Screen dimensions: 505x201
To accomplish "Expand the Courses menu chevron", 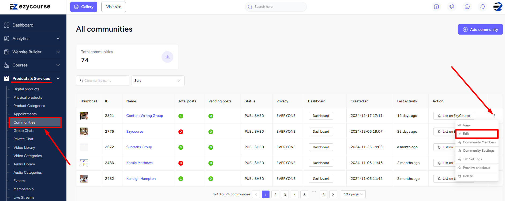I will (58, 65).
